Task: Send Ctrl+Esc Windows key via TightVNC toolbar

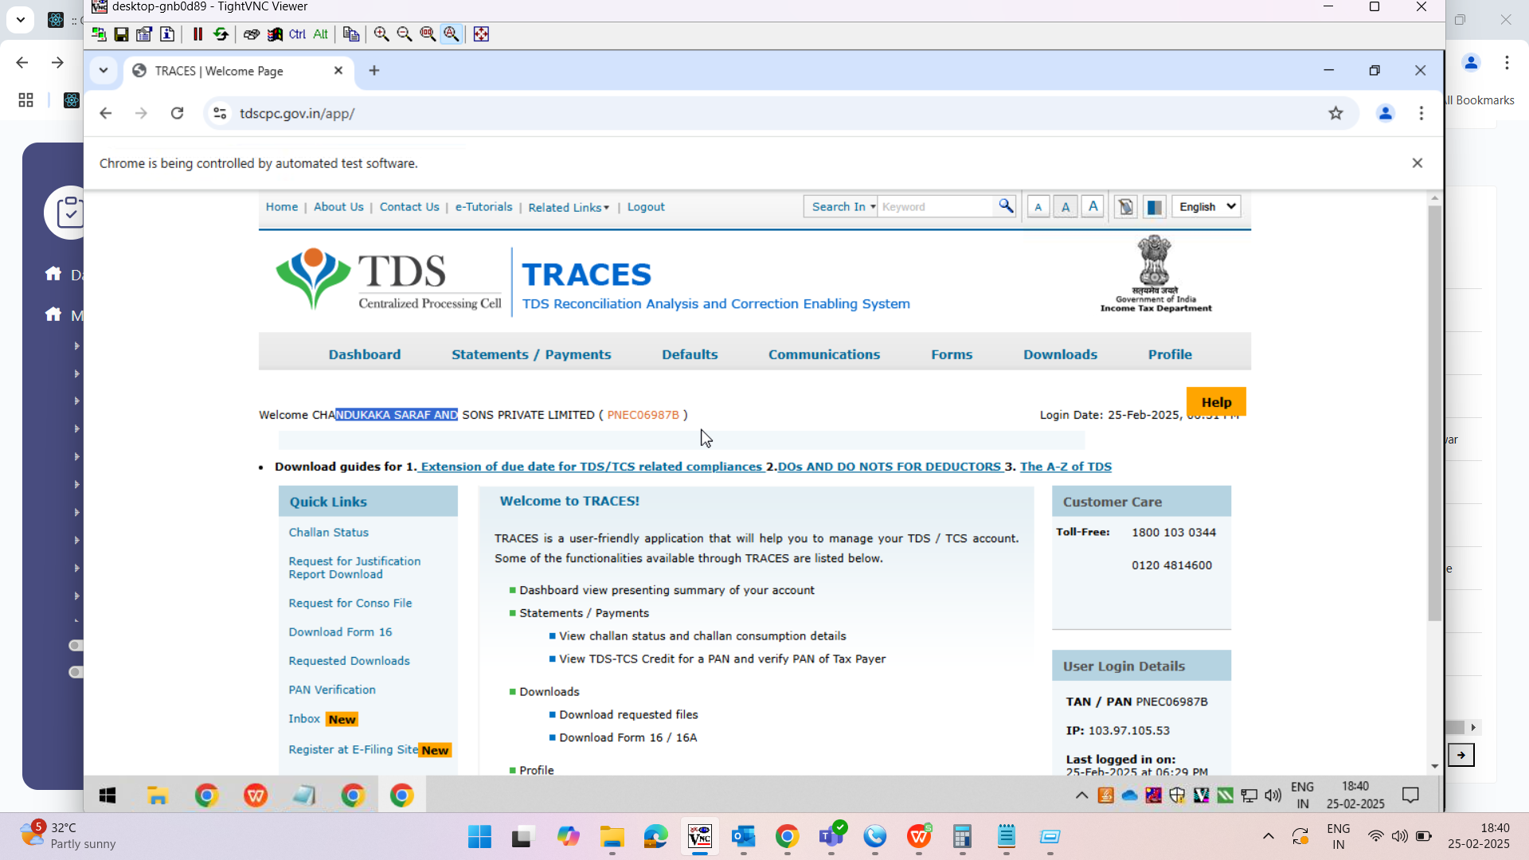Action: click(x=275, y=34)
